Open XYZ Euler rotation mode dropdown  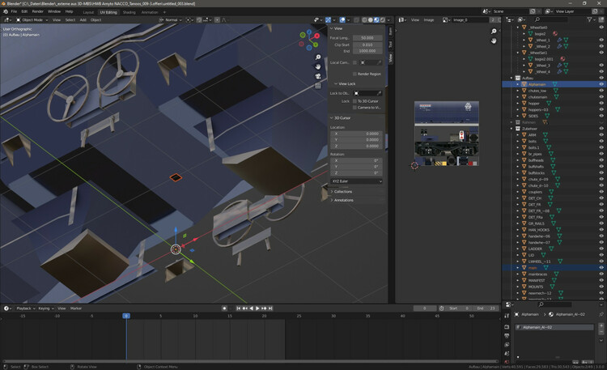pos(357,181)
